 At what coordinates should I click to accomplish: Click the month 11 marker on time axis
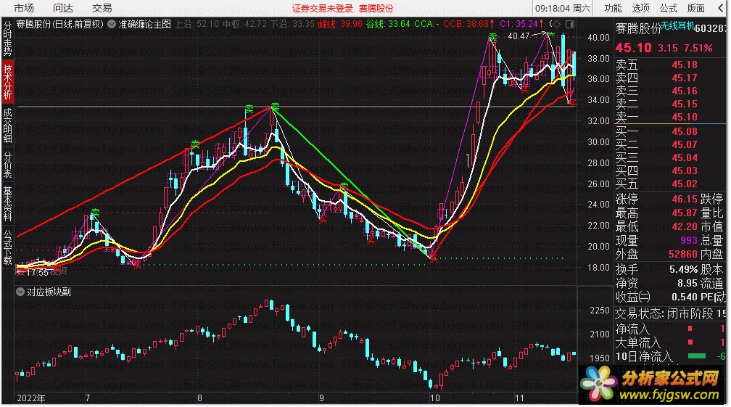pos(519,398)
